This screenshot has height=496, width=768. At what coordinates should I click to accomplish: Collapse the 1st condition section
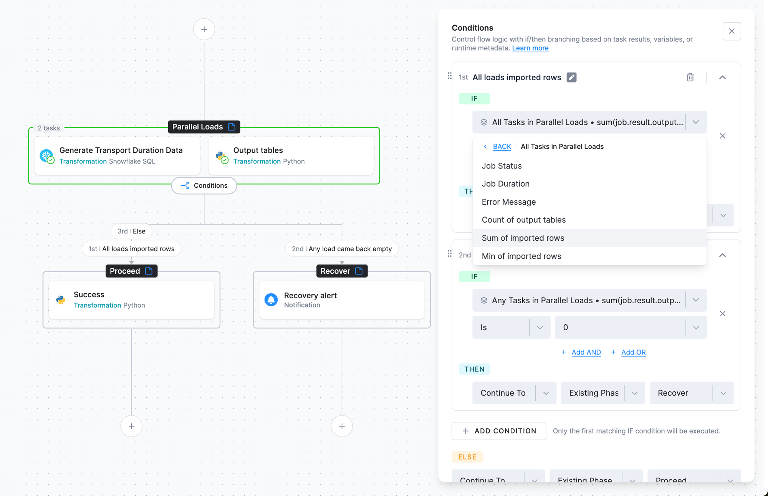coord(722,78)
